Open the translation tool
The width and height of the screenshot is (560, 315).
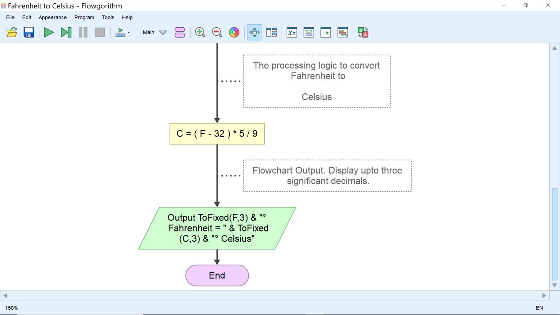pos(363,32)
